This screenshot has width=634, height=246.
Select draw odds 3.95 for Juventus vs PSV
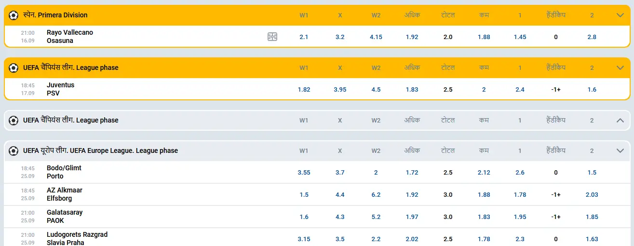[340, 90]
